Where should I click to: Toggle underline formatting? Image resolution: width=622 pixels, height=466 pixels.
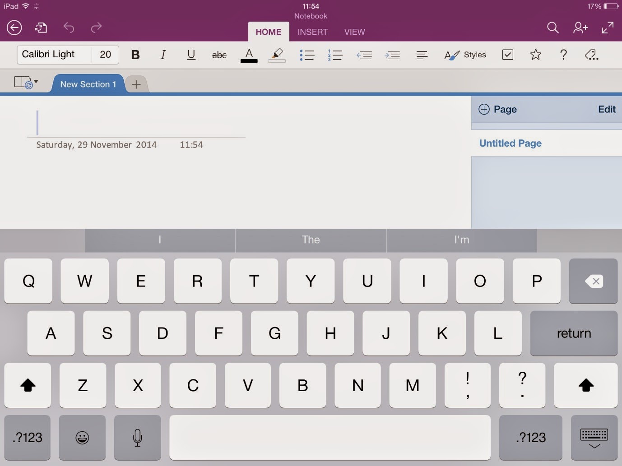191,55
